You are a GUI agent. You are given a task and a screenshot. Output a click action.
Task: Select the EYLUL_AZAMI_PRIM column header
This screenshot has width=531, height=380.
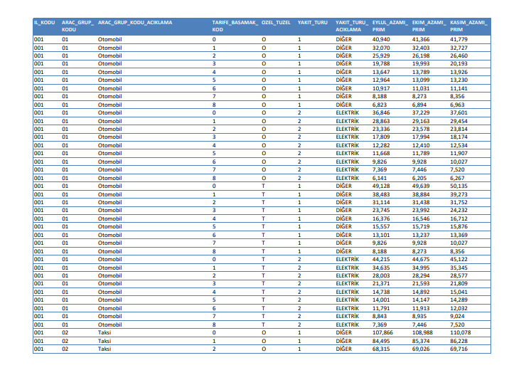[390, 26]
